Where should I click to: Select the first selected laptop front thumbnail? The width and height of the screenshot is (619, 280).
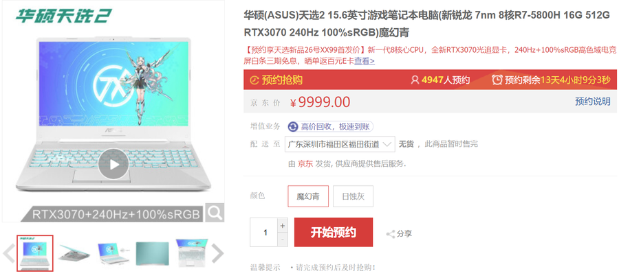click(x=35, y=253)
